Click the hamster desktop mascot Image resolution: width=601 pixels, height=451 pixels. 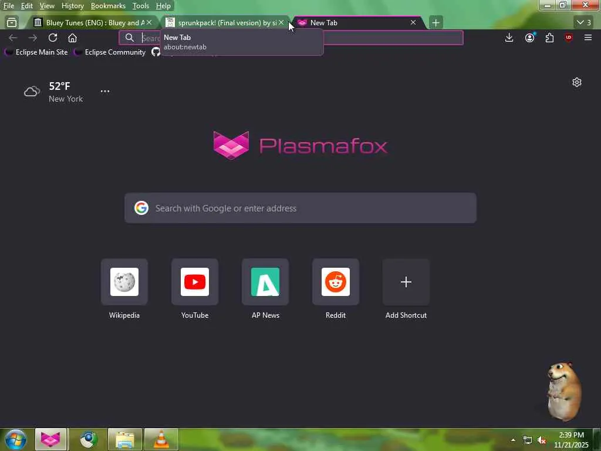tap(564, 391)
